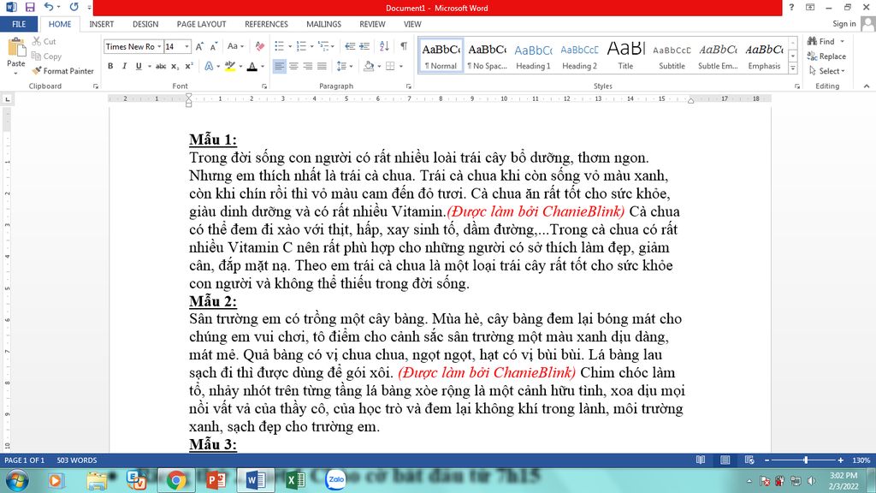
Task: Shrink the font size
Action: click(214, 46)
